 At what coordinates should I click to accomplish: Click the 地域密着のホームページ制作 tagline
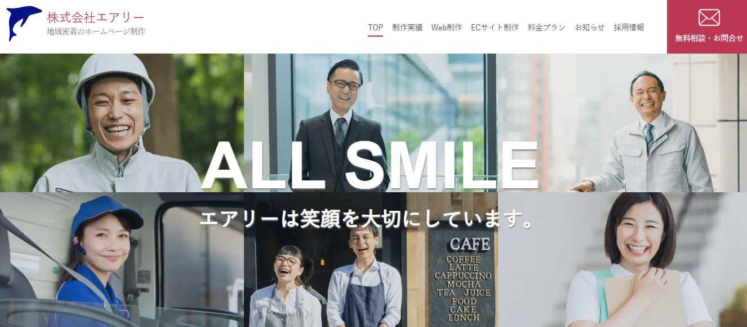pyautogui.click(x=96, y=32)
